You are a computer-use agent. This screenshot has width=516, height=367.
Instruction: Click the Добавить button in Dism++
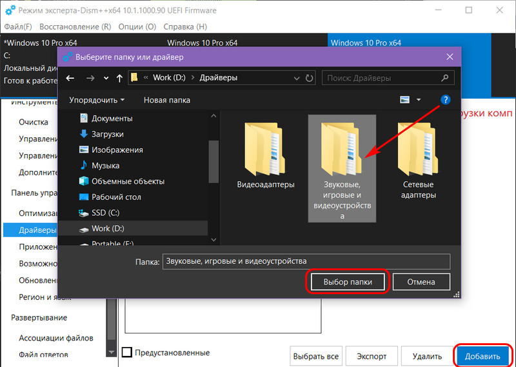pyautogui.click(x=482, y=356)
